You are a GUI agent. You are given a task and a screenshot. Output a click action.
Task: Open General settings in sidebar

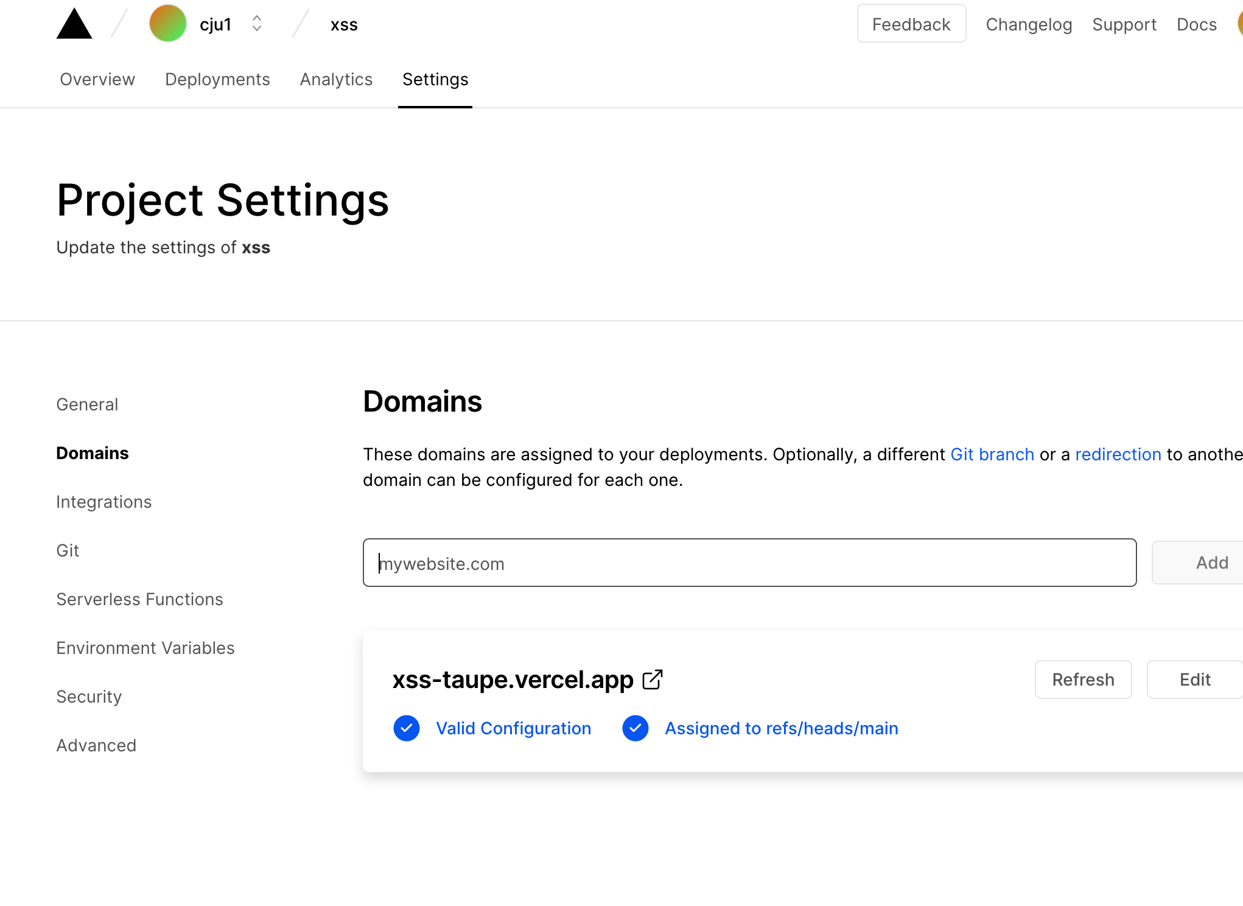click(87, 404)
